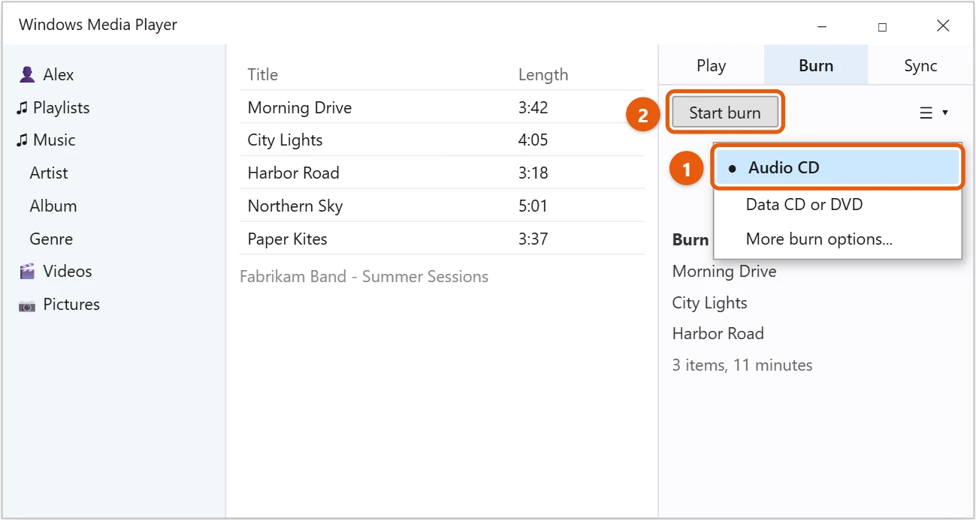
Task: Choose Data CD or DVD
Action: pos(804,204)
